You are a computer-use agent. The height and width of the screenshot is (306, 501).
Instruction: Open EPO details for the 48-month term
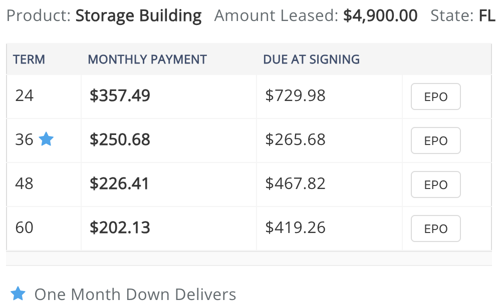[435, 184]
